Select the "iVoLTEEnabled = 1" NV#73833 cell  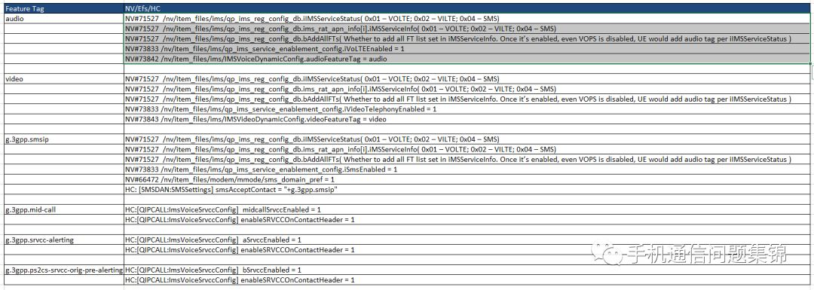467,49
